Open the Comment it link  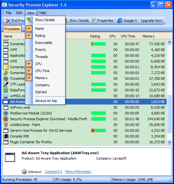point(54,171)
